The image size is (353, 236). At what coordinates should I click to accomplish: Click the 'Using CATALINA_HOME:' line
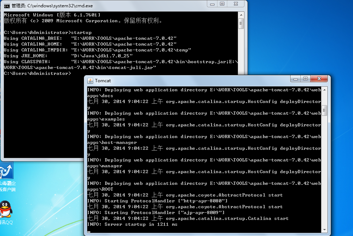coord(90,44)
